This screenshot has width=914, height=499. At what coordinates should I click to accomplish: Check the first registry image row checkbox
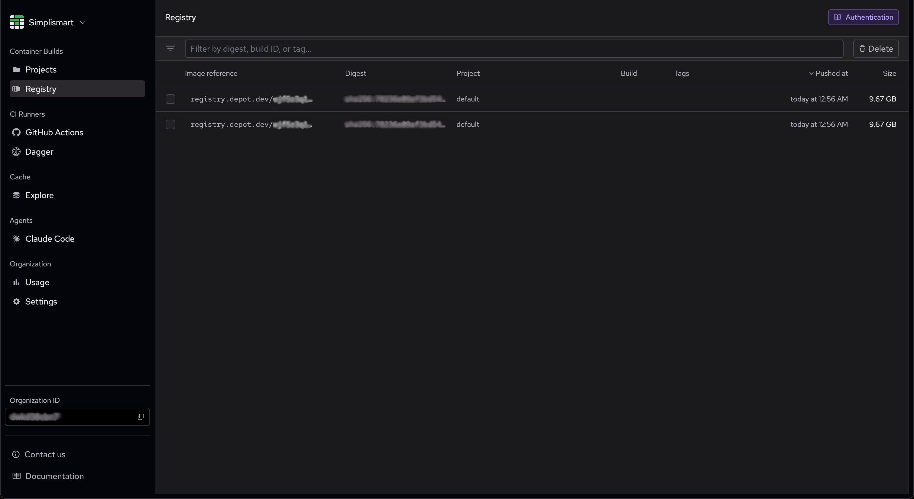coord(170,98)
